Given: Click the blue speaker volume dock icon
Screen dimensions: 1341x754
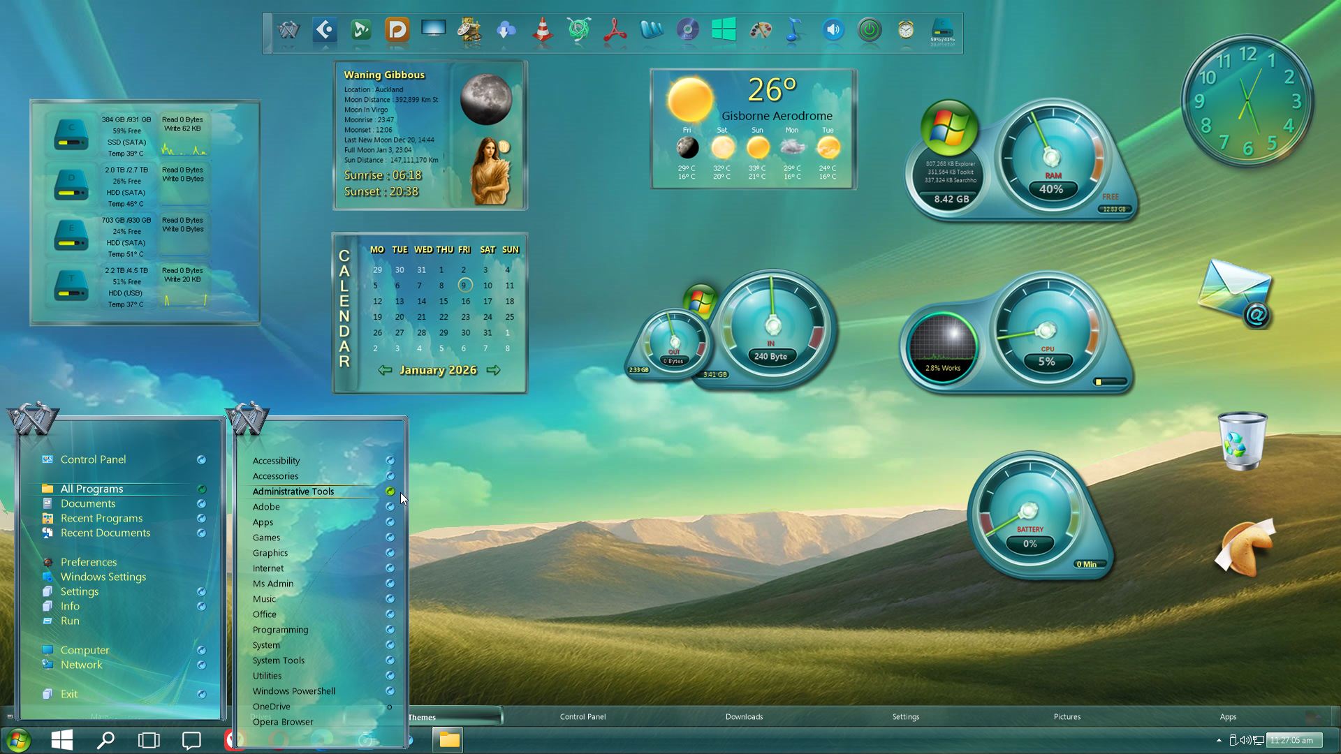Looking at the screenshot, I should point(833,31).
